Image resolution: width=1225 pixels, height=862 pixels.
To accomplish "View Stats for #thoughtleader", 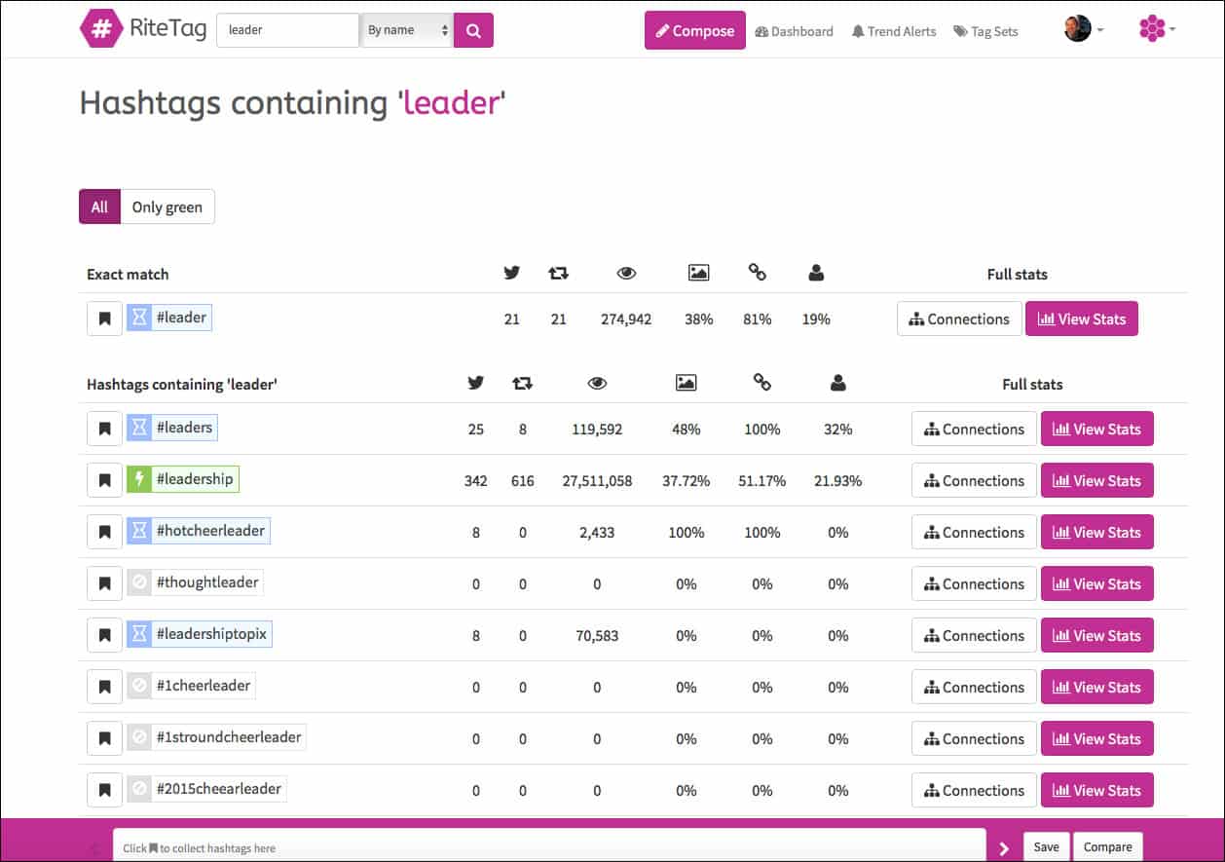I will tap(1097, 583).
